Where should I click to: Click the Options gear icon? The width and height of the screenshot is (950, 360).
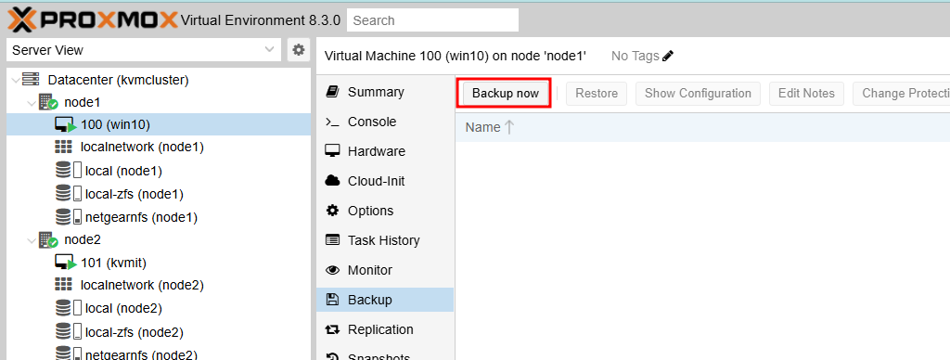coord(333,211)
